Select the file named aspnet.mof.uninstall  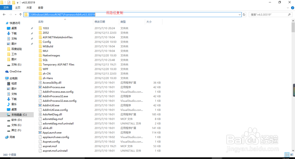55,151
